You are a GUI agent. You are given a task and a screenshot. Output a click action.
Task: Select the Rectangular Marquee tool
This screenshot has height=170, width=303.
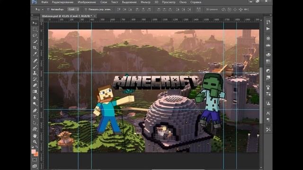pos(35,29)
